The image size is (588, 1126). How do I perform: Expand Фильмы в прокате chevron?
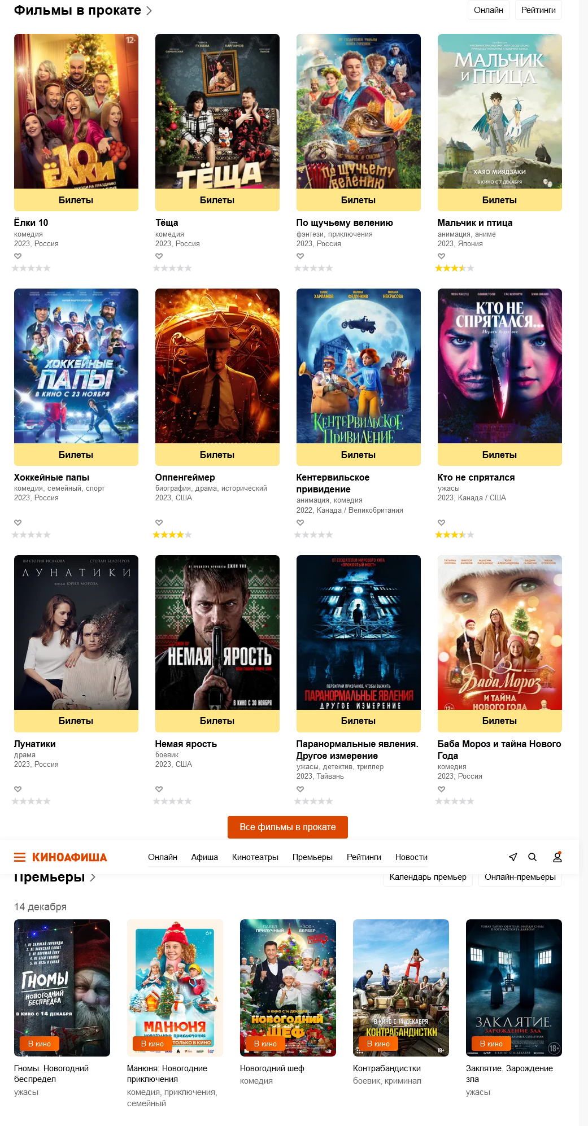click(x=149, y=10)
